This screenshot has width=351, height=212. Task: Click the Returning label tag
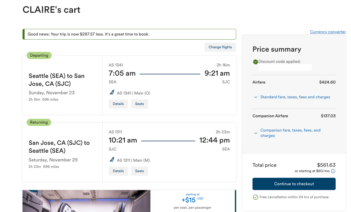[39, 122]
